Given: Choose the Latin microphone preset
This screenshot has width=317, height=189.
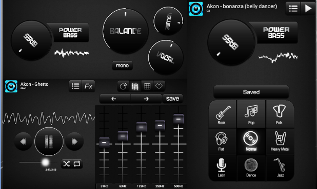Looking at the screenshot, I should coord(223,168).
